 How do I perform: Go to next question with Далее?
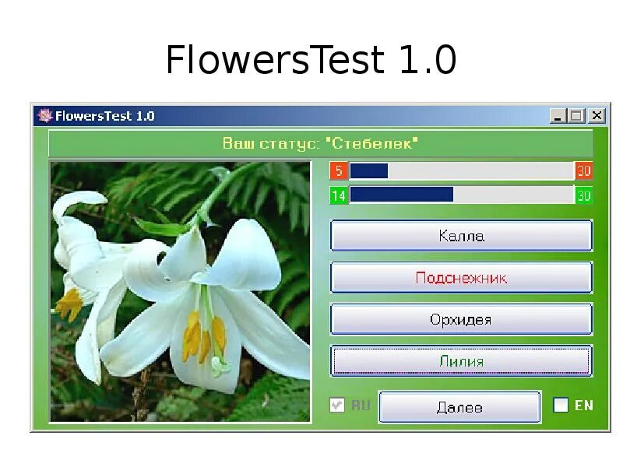click(x=459, y=407)
